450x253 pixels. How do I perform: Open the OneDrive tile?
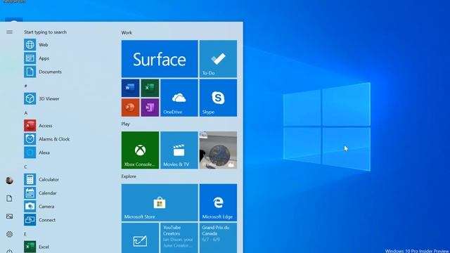[x=179, y=98]
